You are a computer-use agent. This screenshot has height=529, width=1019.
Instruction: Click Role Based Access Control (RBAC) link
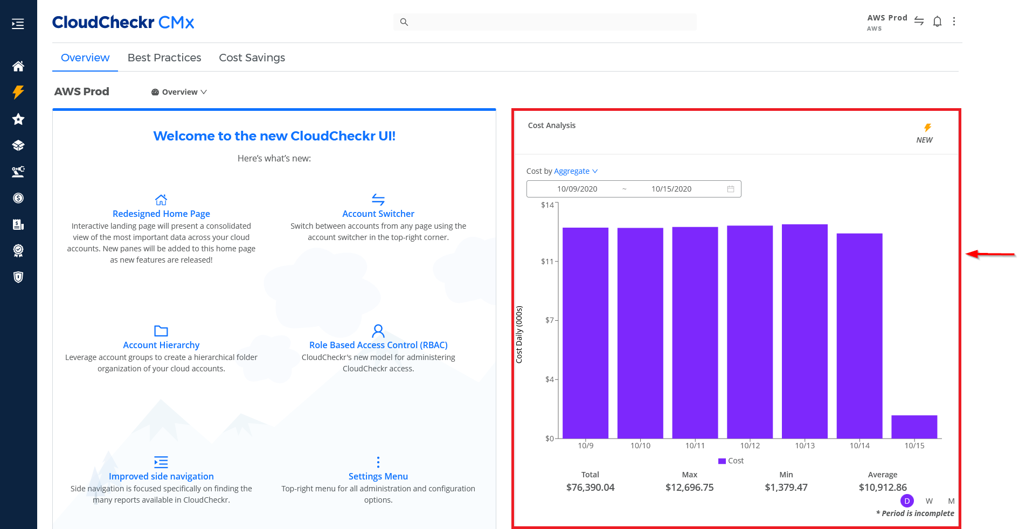[378, 345]
